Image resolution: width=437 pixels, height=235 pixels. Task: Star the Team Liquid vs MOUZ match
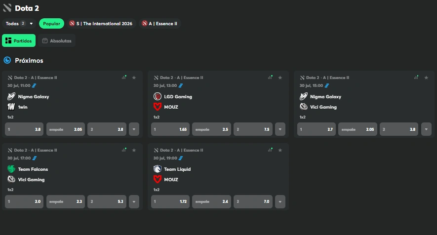tap(280, 150)
